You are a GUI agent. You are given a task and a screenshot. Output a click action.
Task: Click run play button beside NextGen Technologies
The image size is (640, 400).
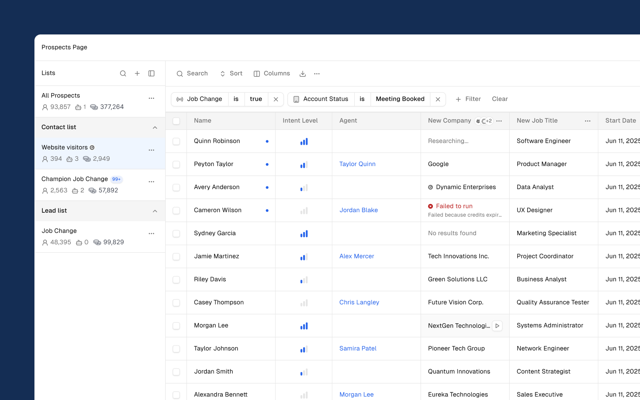click(497, 326)
